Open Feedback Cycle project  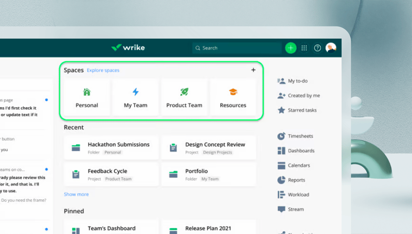(111, 174)
